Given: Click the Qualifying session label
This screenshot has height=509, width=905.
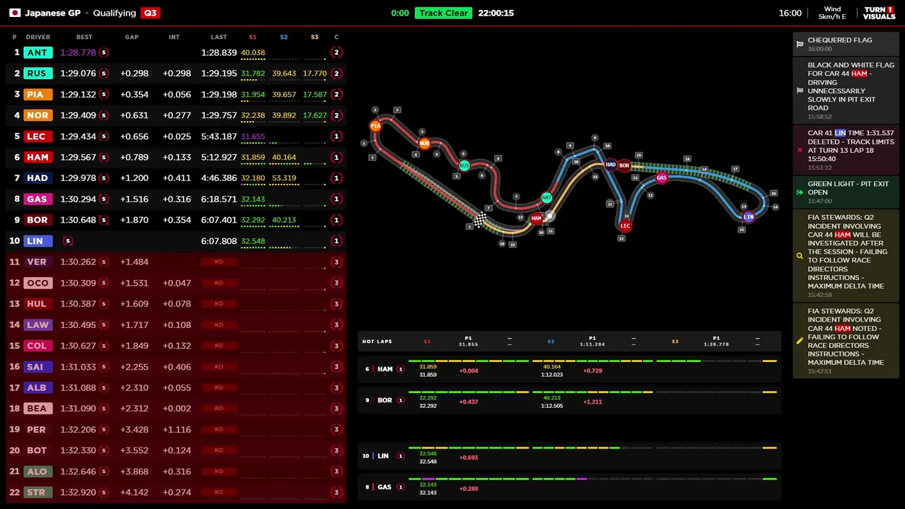Looking at the screenshot, I should [115, 13].
